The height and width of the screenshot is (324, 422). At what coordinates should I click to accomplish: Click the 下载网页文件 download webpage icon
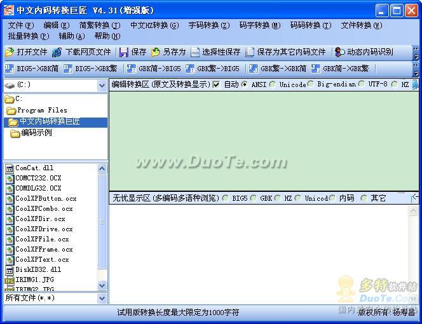tap(57, 52)
